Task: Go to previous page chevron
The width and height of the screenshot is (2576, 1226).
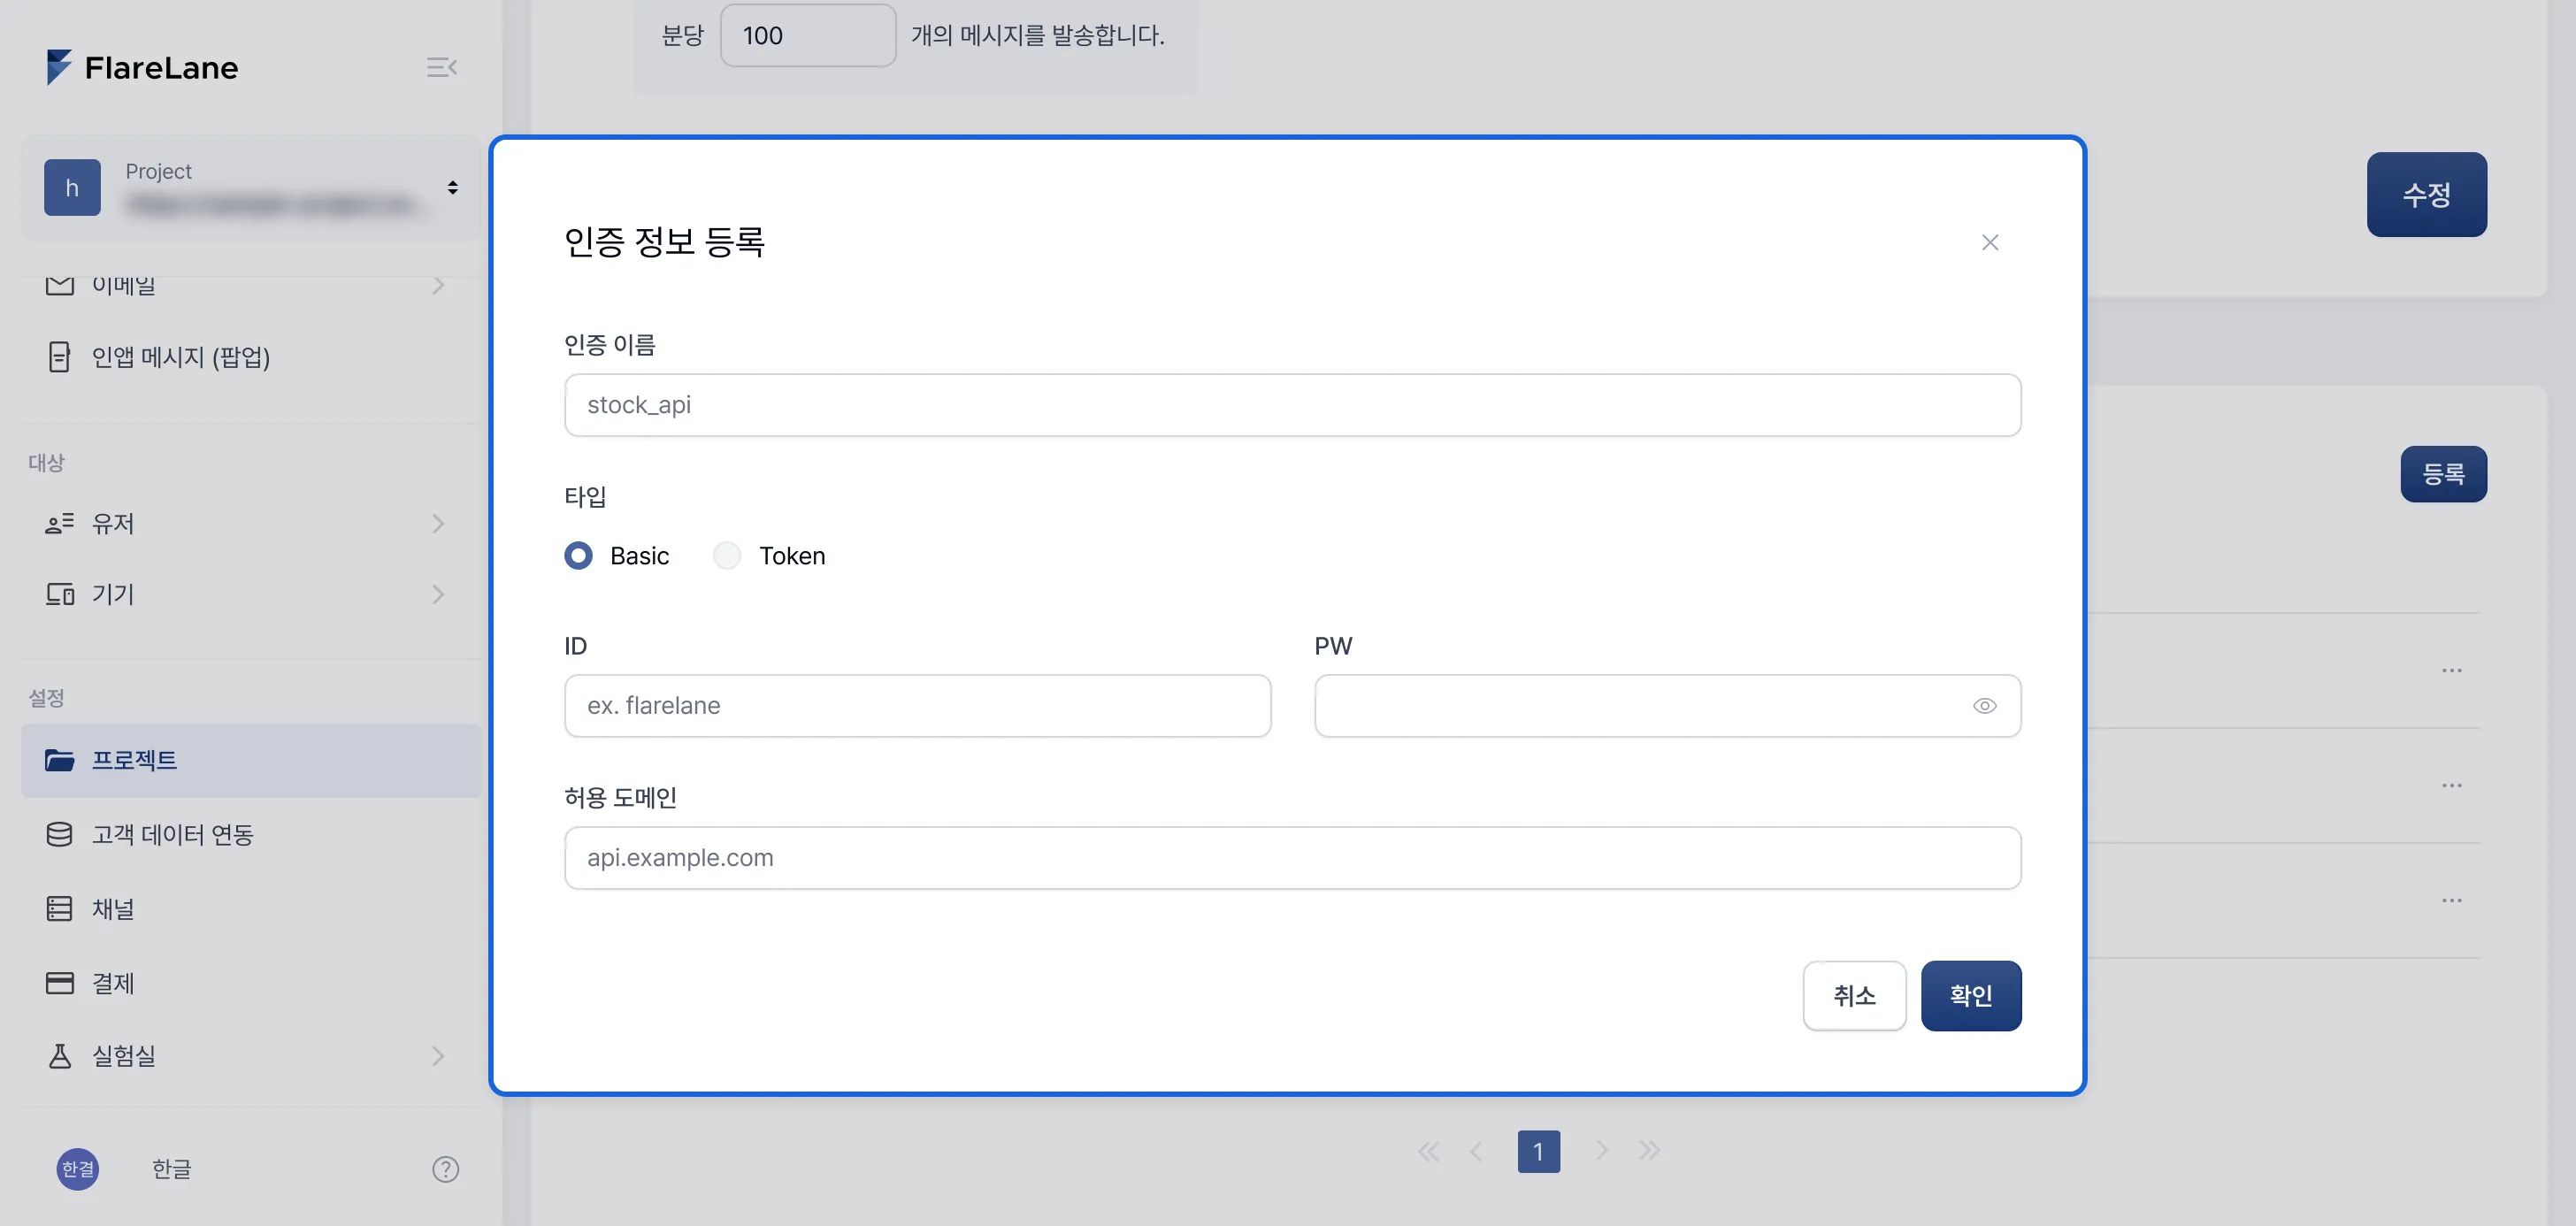Action: [x=1476, y=1151]
